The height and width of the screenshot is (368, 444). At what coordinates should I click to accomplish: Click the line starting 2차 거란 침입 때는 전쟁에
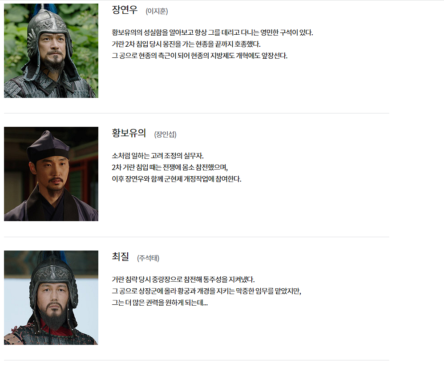tap(170, 167)
